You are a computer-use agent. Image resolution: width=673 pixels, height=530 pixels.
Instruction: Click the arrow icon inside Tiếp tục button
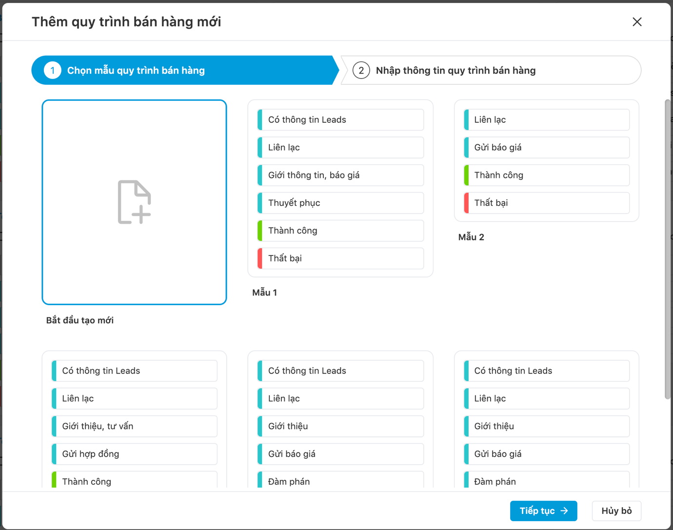pyautogui.click(x=564, y=511)
